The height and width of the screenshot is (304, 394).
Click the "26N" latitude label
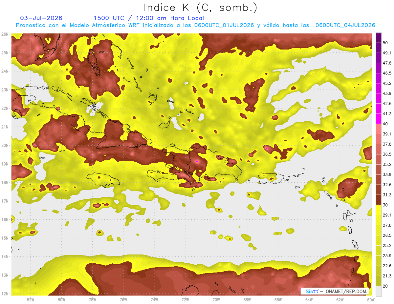click(5, 34)
